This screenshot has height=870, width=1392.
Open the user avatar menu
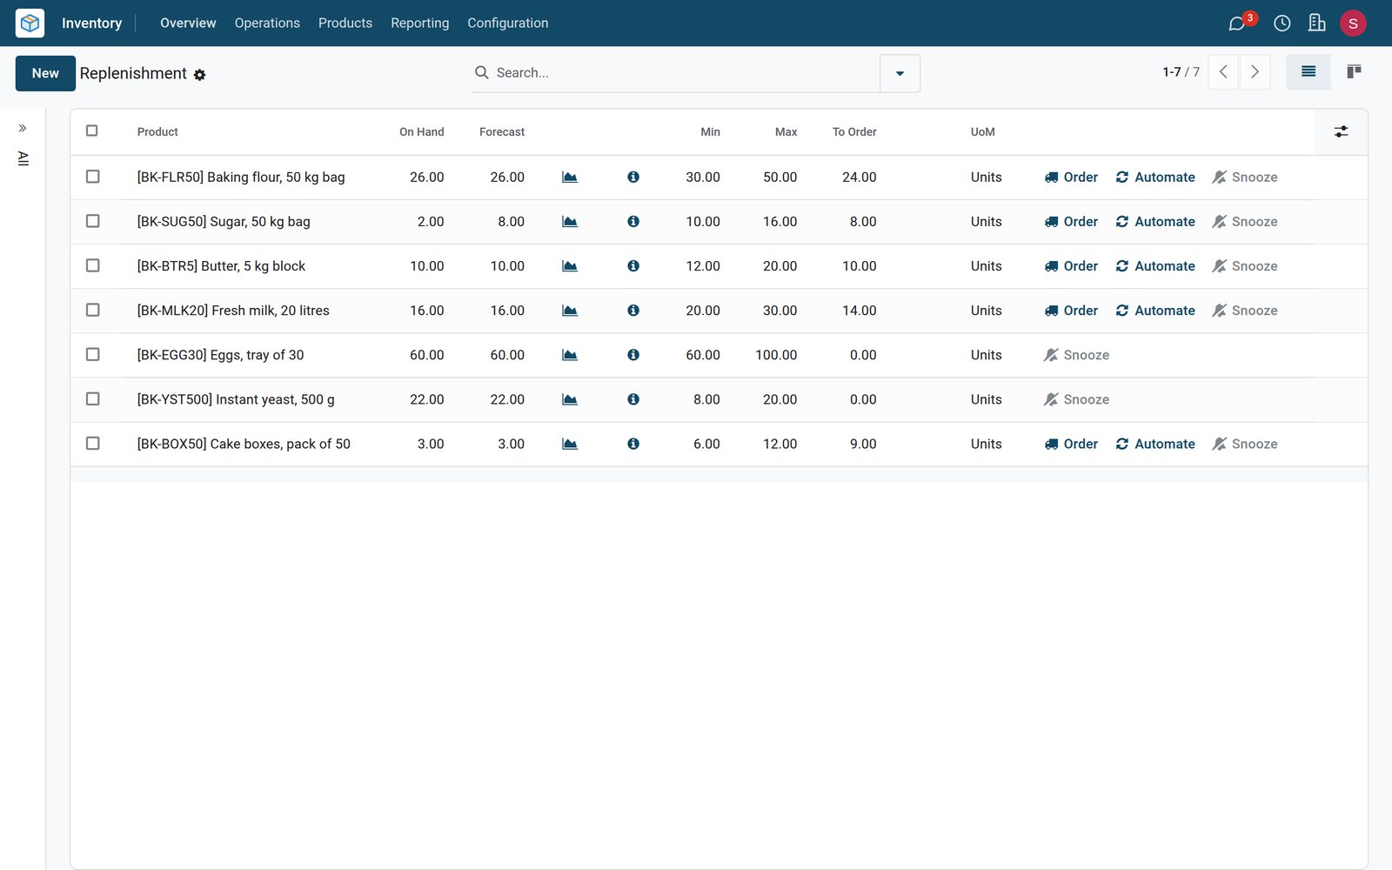tap(1353, 23)
